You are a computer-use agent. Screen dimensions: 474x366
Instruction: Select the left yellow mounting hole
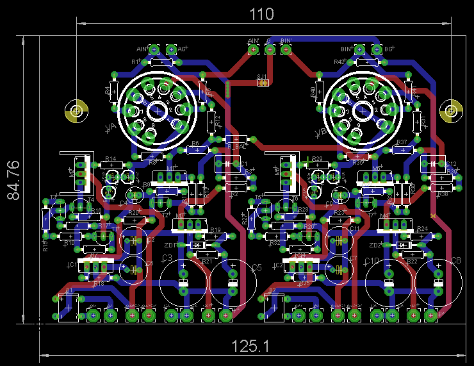coord(76,111)
